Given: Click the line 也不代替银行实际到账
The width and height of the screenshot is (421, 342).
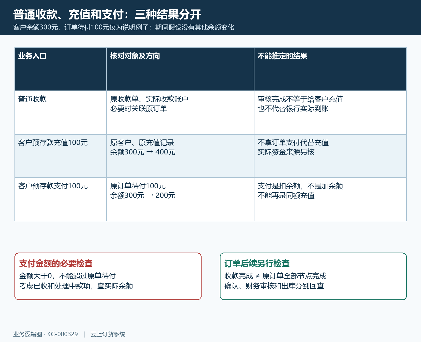Looking at the screenshot, I should (x=293, y=109).
